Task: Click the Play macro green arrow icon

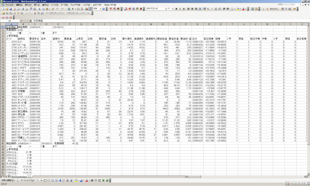Action: (263, 9)
